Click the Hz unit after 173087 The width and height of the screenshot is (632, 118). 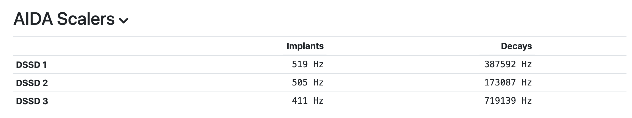pos(526,82)
